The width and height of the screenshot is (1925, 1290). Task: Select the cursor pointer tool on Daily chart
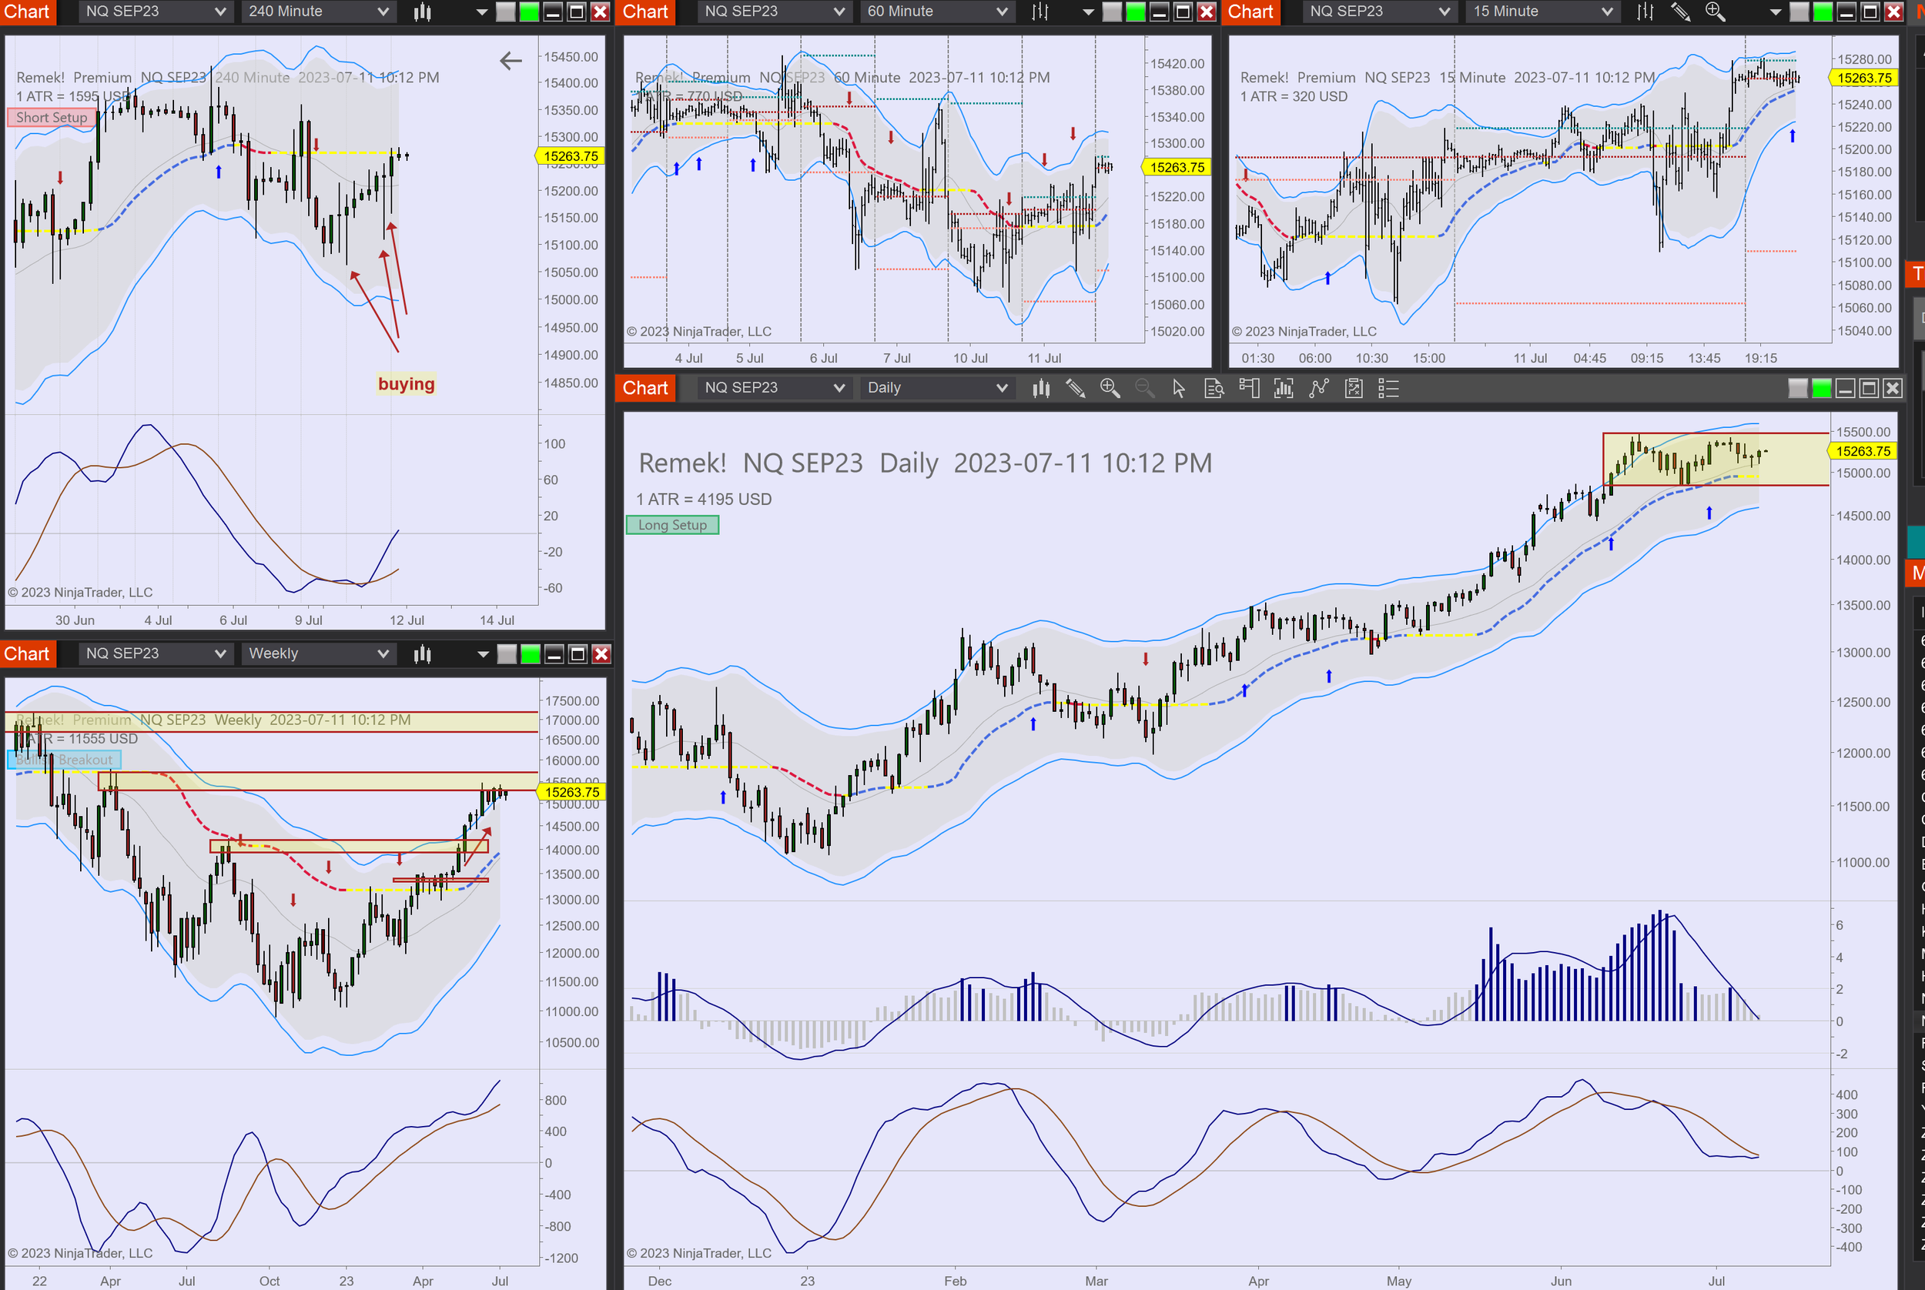[1179, 389]
